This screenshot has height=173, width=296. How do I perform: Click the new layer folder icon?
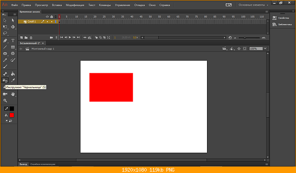pyautogui.click(x=26, y=37)
